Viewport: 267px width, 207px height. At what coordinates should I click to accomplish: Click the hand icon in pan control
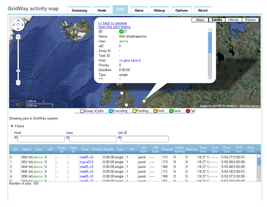[18, 25]
